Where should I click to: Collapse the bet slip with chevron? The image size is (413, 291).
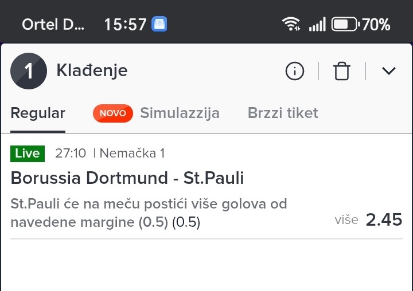389,71
